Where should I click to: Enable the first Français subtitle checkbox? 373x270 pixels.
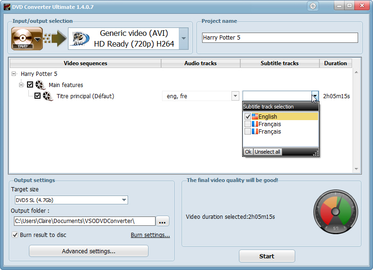[x=247, y=124]
